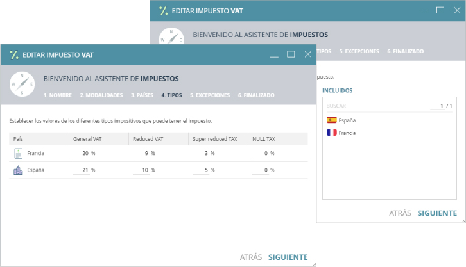The image size is (466, 267).
Task: Click the Spain flag icon in Incluidos list
Action: click(x=331, y=120)
